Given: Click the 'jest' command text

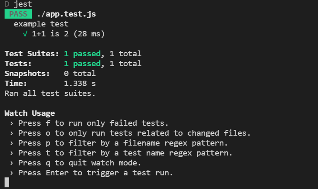Looking at the screenshot, I should coord(23,4).
